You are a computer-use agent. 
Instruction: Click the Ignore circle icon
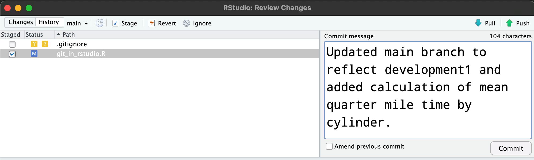(x=186, y=23)
